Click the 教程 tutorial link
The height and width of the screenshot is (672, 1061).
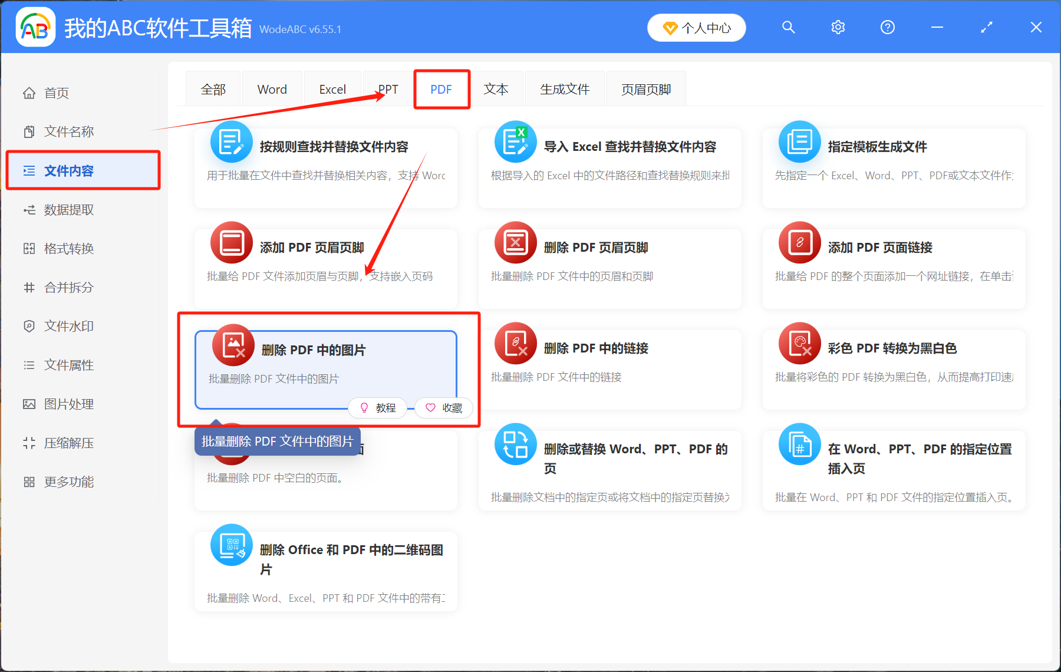point(377,407)
